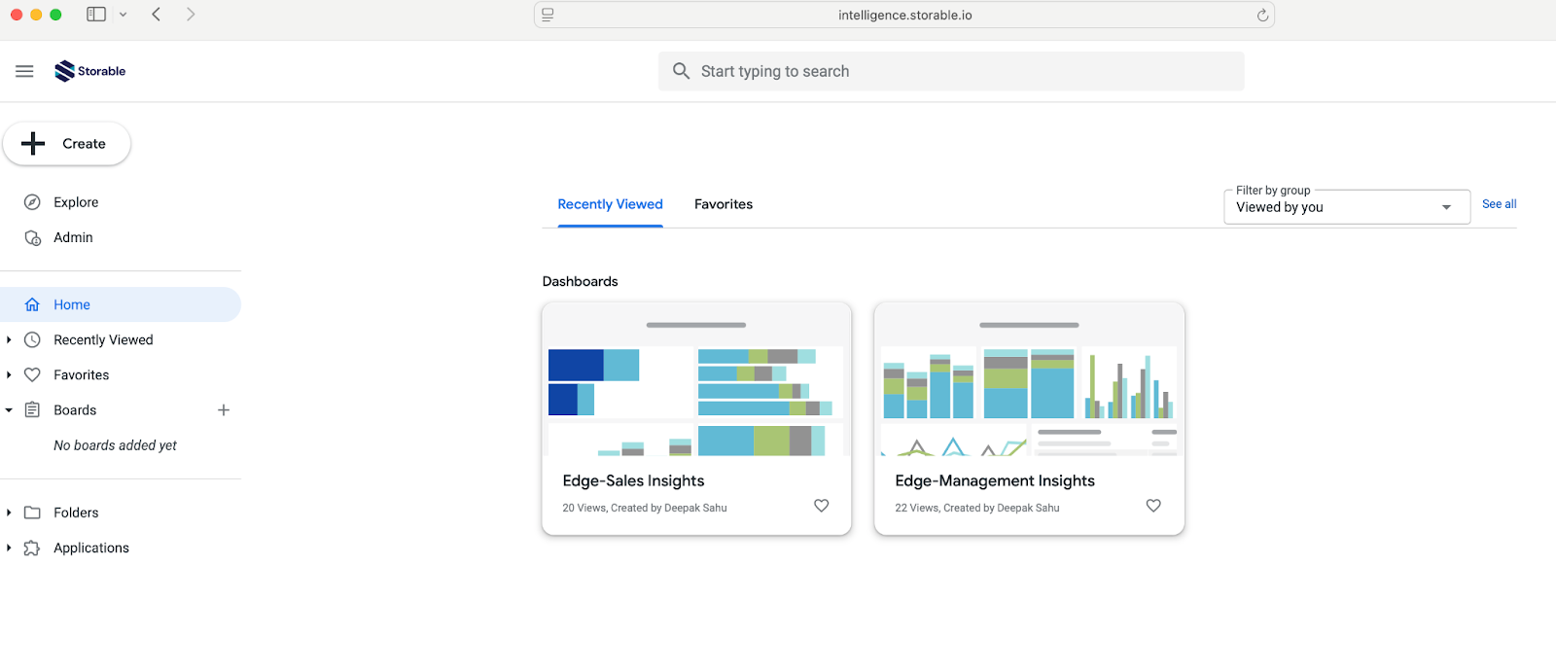Image resolution: width=1556 pixels, height=672 pixels.
Task: Switch to the Favorites tab
Action: 723,204
